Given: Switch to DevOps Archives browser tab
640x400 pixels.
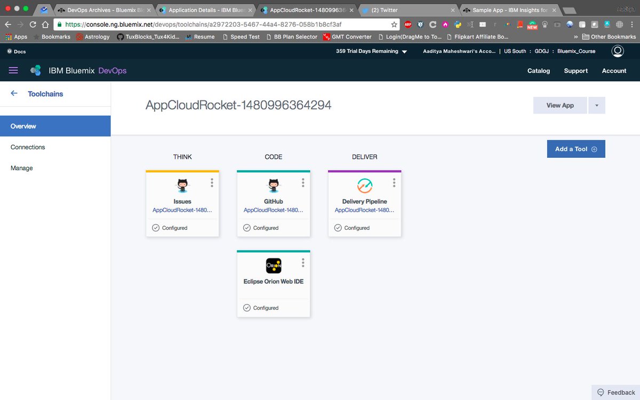Looking at the screenshot, I should (x=104, y=10).
